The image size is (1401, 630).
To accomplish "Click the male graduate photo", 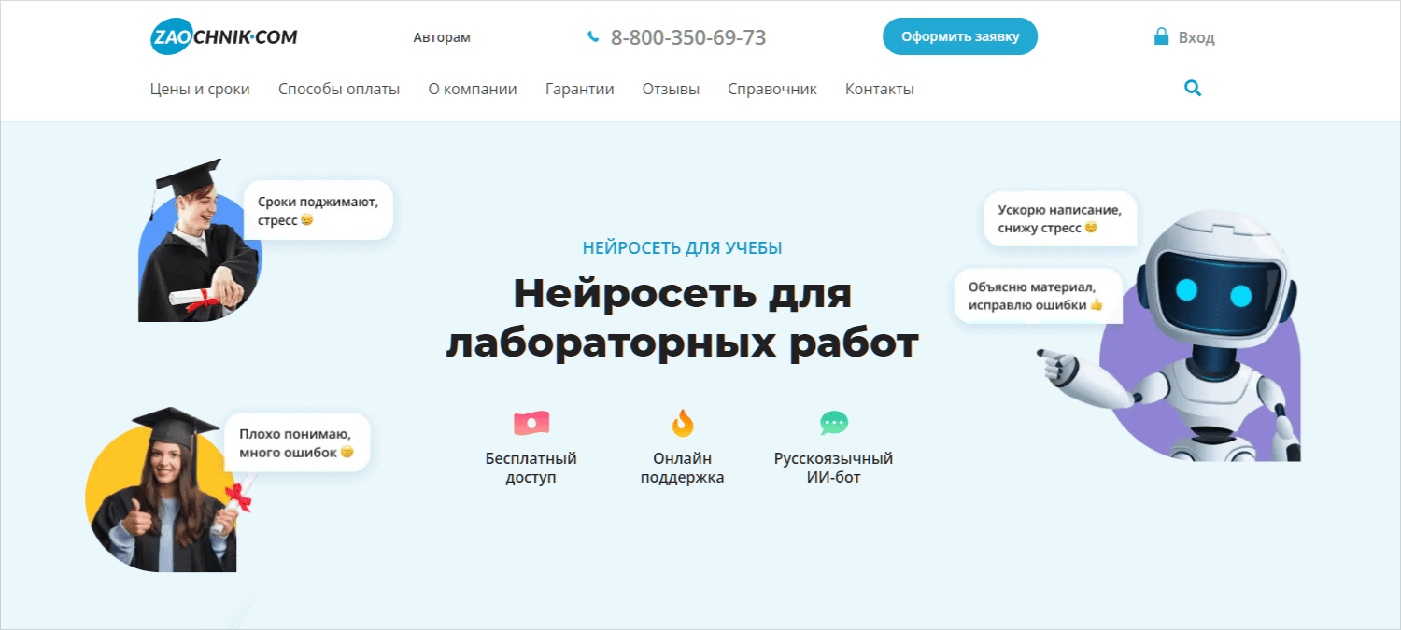I will click(x=196, y=247).
